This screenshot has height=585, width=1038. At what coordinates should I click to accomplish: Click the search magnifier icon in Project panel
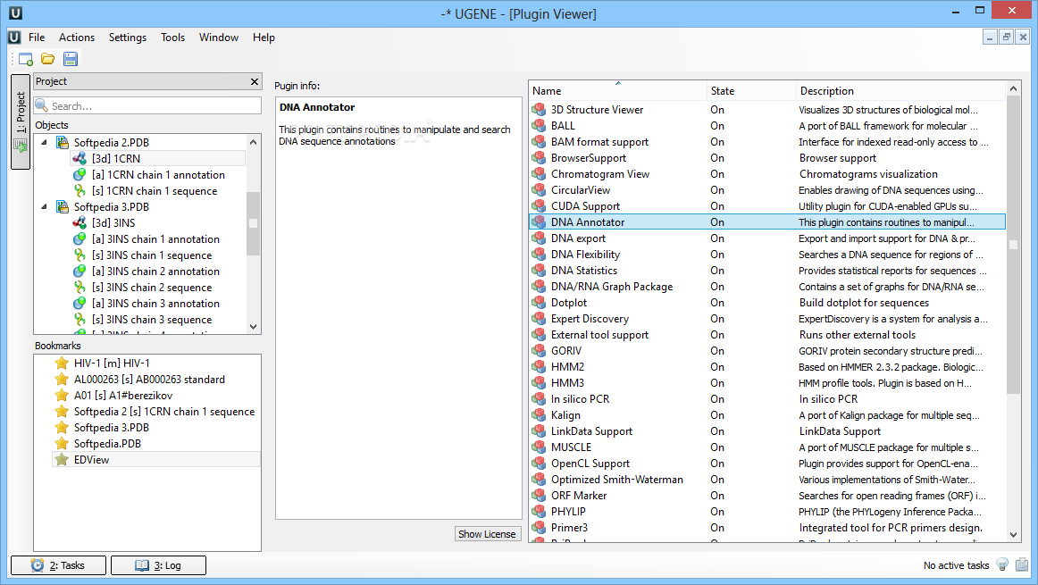tap(42, 106)
